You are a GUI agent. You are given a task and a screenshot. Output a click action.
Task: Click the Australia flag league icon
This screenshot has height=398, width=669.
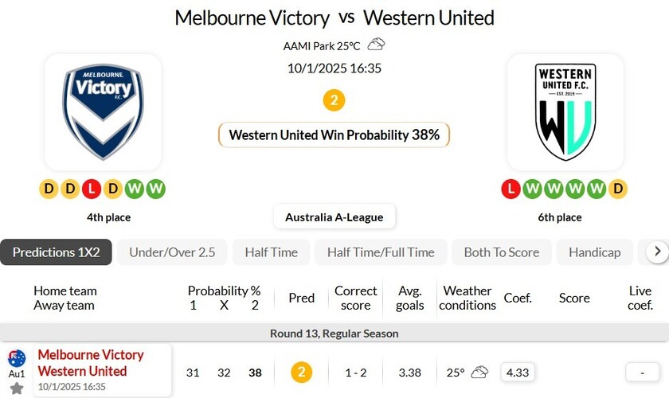pos(17,358)
